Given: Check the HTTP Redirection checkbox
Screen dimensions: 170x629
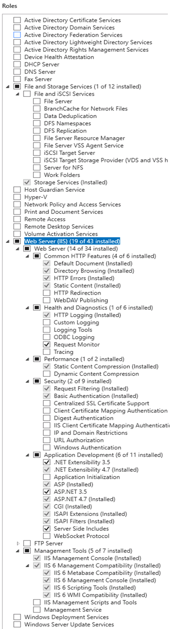Looking at the screenshot, I should click(47, 293).
